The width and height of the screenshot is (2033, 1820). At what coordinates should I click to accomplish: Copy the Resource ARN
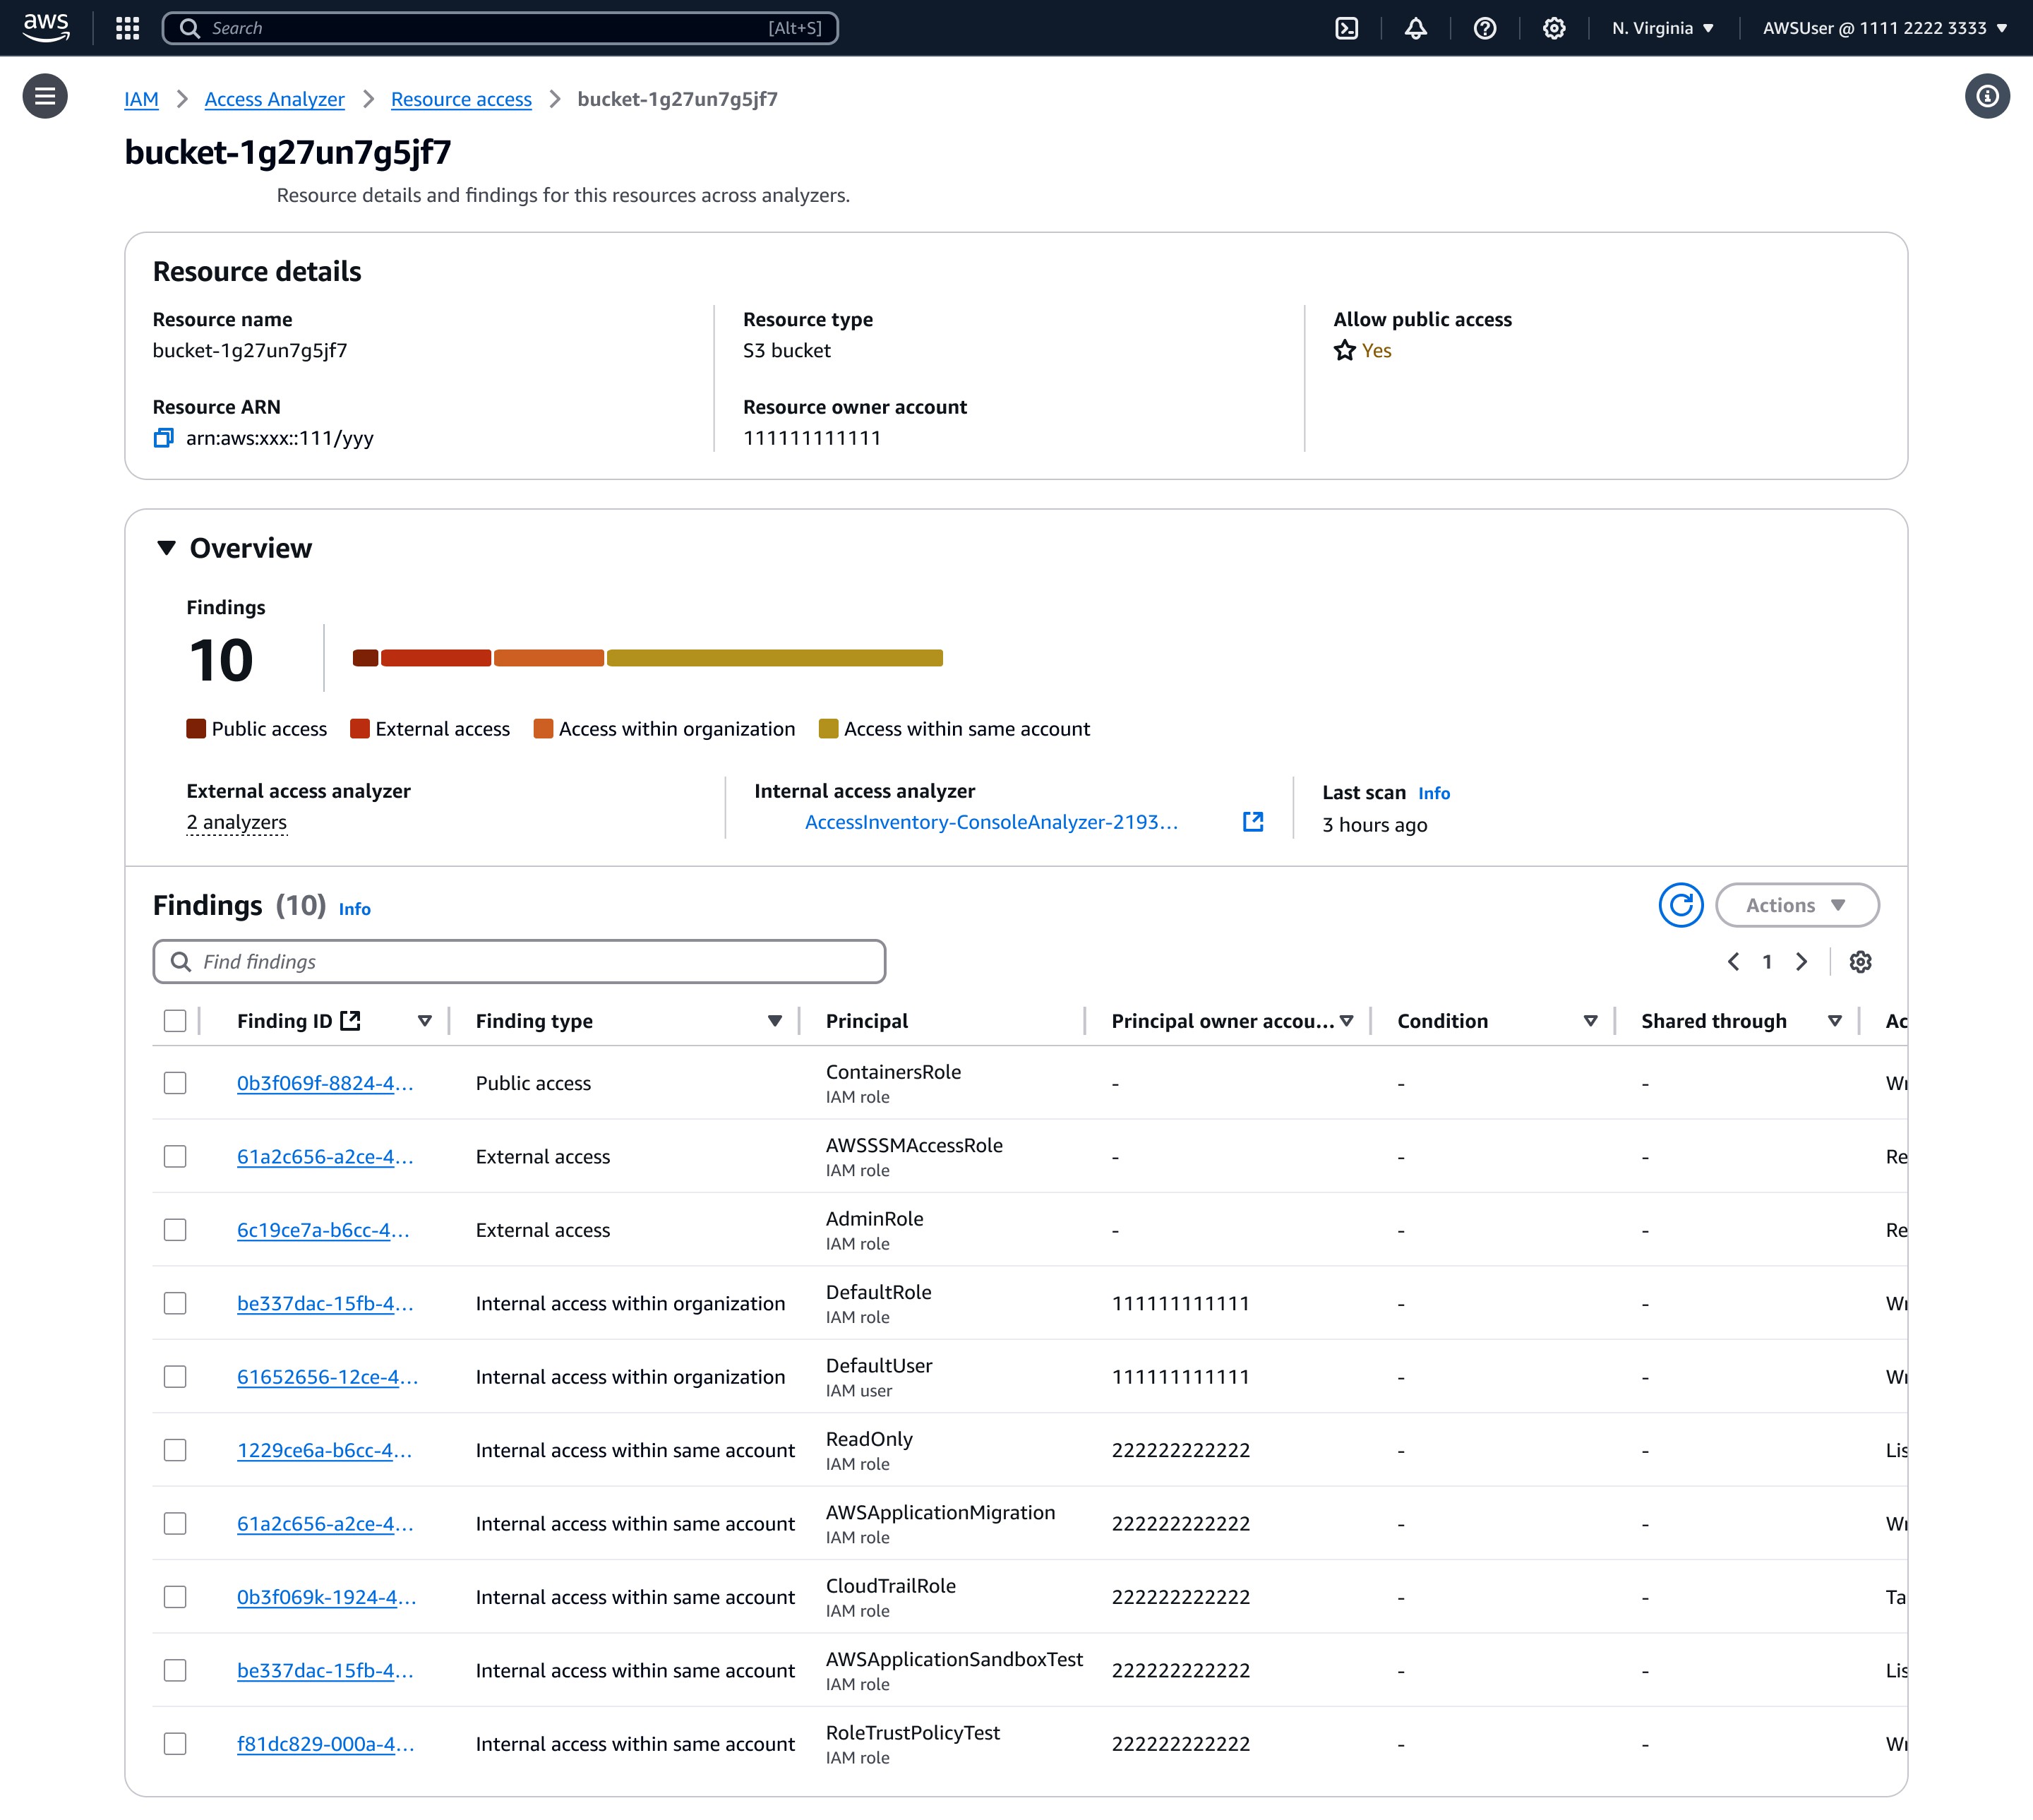(163, 438)
